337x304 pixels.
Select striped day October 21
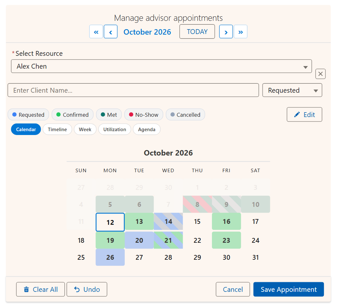[x=168, y=240]
